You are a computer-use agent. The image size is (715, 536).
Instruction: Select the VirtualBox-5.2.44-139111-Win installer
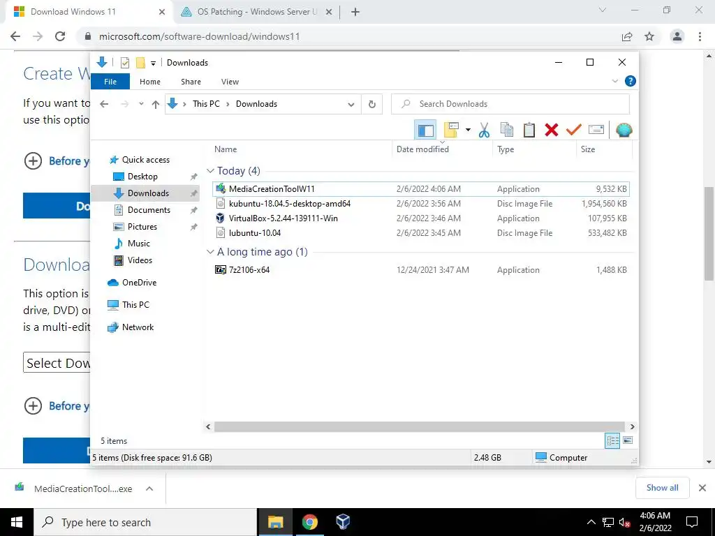(421, 218)
